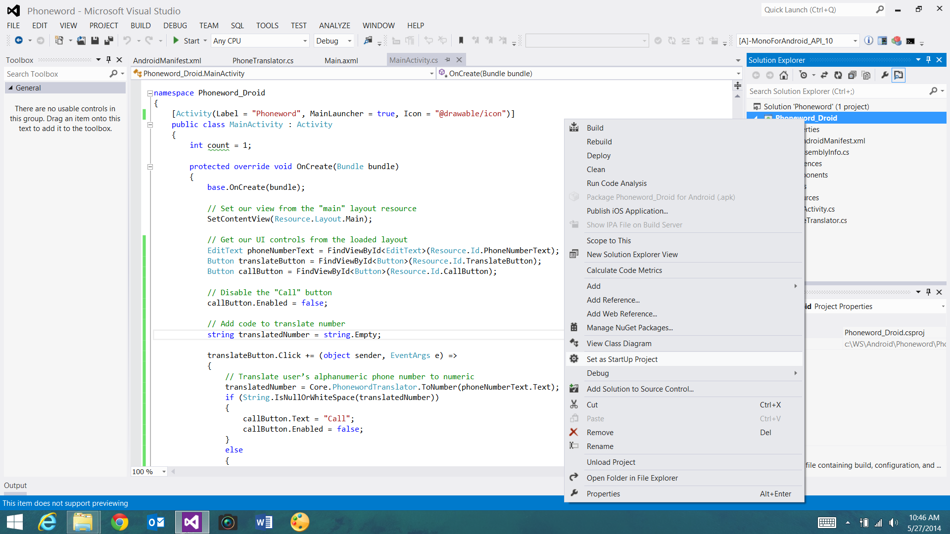Toggle auto-hide pin on Toolbox panel
Screen dimensions: 950x534
point(108,60)
